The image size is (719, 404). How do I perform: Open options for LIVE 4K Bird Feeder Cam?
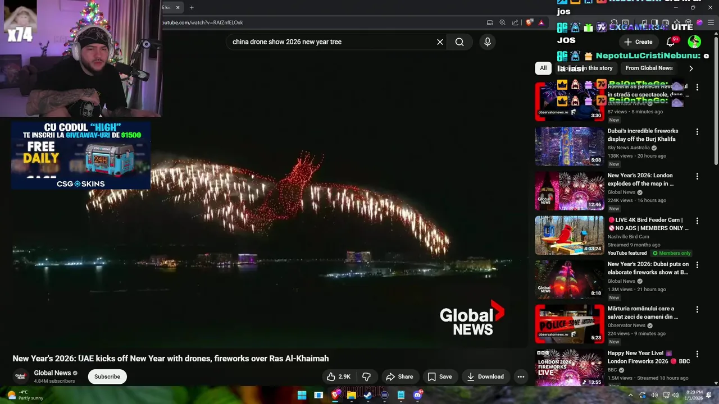tap(697, 221)
